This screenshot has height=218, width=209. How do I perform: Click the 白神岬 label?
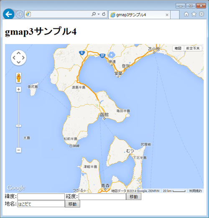coord(74,146)
